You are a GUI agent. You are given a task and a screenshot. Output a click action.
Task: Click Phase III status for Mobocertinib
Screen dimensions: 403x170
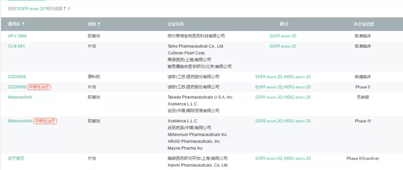[x=363, y=121]
